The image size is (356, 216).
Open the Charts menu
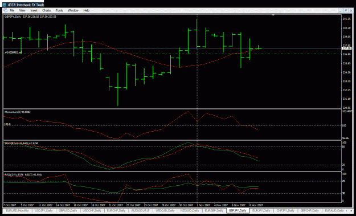[46, 10]
